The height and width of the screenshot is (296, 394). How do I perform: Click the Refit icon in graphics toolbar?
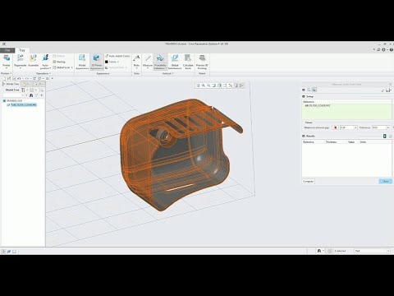pos(198,86)
